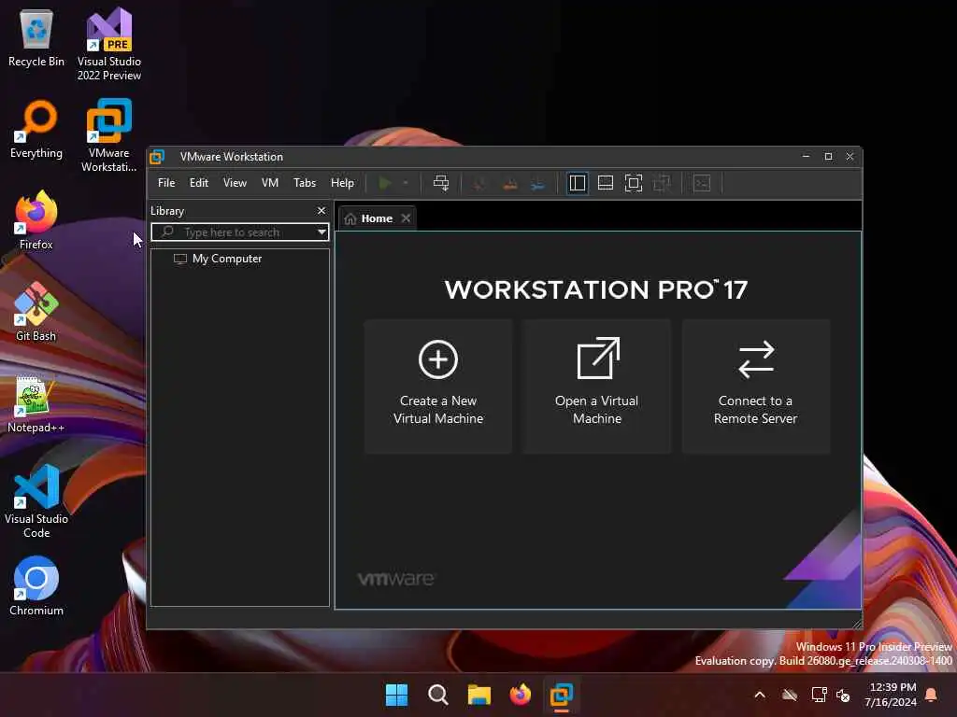
Task: Click Open a Virtual Machine
Action: [597, 387]
